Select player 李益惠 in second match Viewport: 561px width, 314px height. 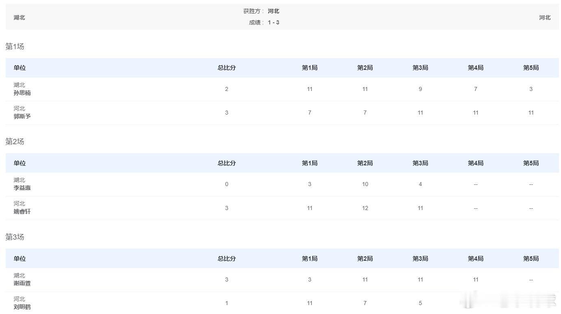coord(22,188)
